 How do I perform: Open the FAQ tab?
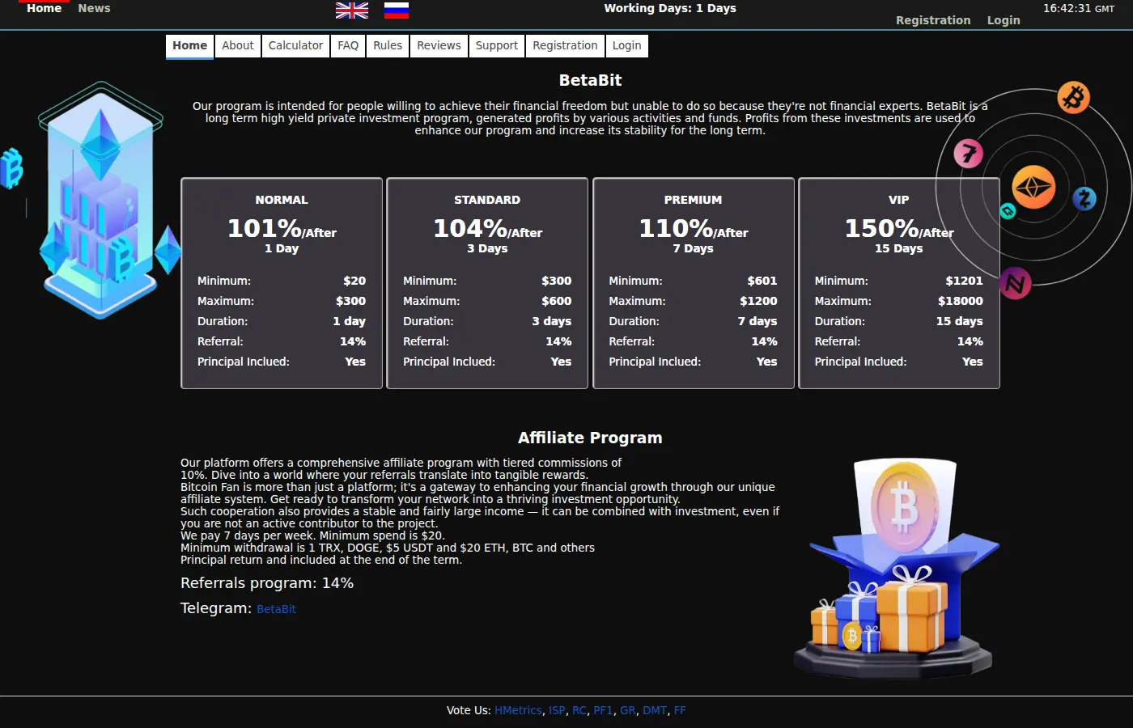348,46
